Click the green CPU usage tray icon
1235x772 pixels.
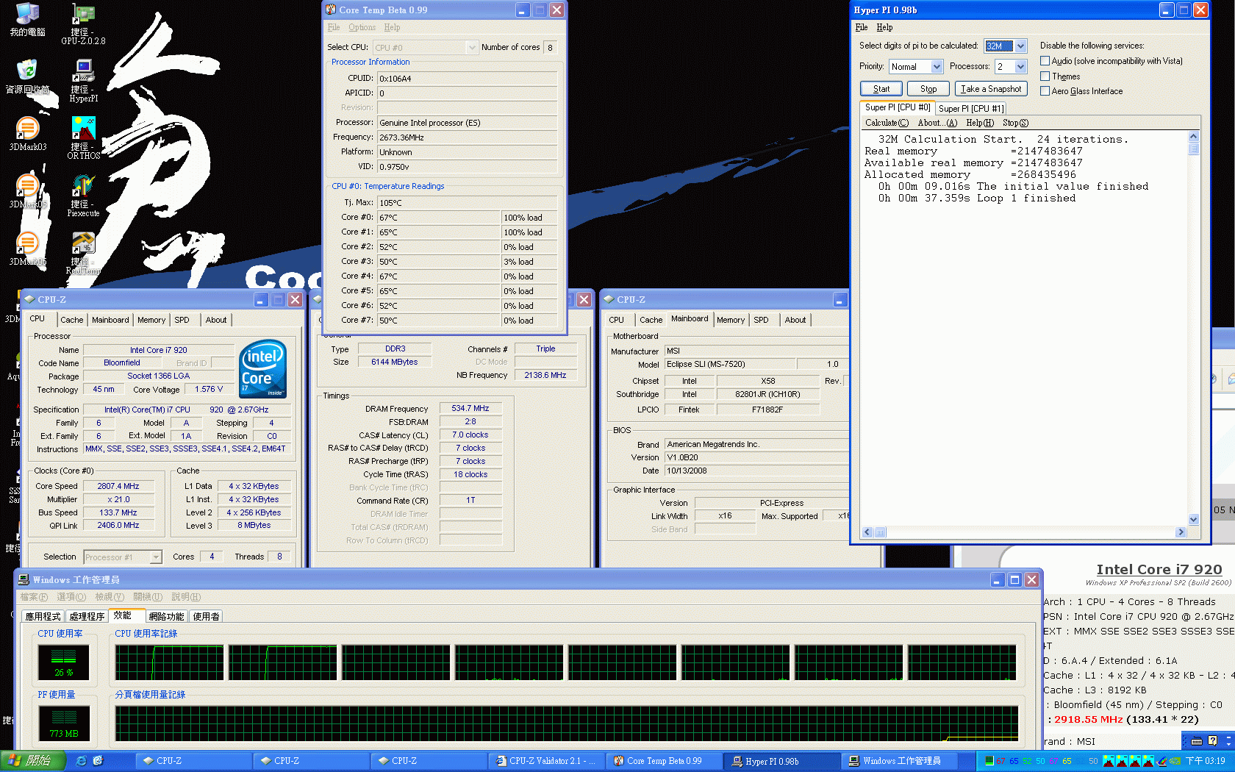[x=989, y=761]
